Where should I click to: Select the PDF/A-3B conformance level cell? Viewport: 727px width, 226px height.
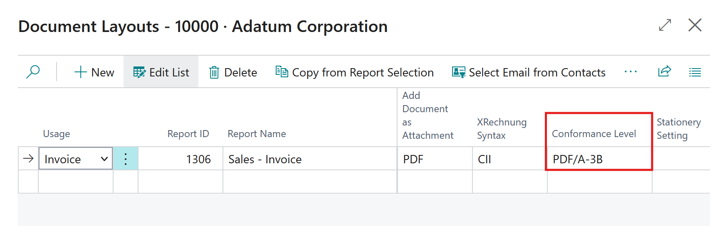(x=599, y=159)
